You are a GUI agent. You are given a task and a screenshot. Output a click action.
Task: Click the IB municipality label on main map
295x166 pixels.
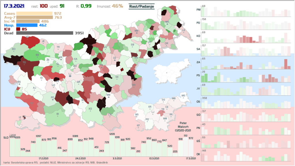pos(58,114)
